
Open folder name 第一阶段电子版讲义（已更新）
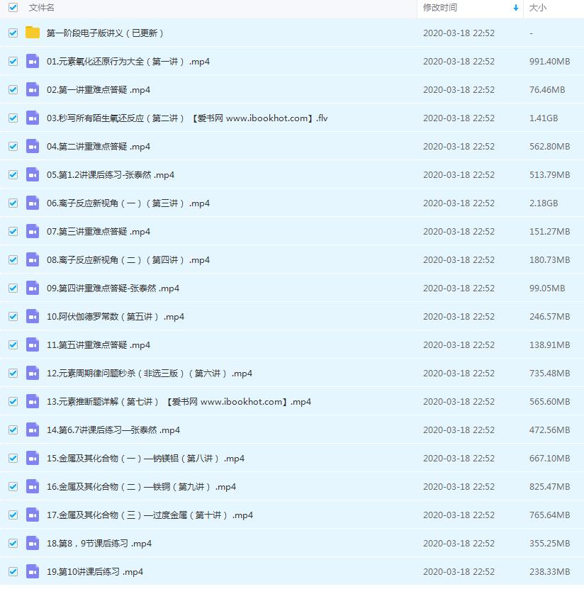105,33
